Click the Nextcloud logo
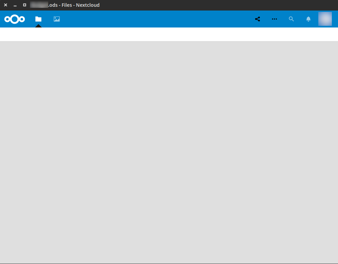 coord(15,19)
